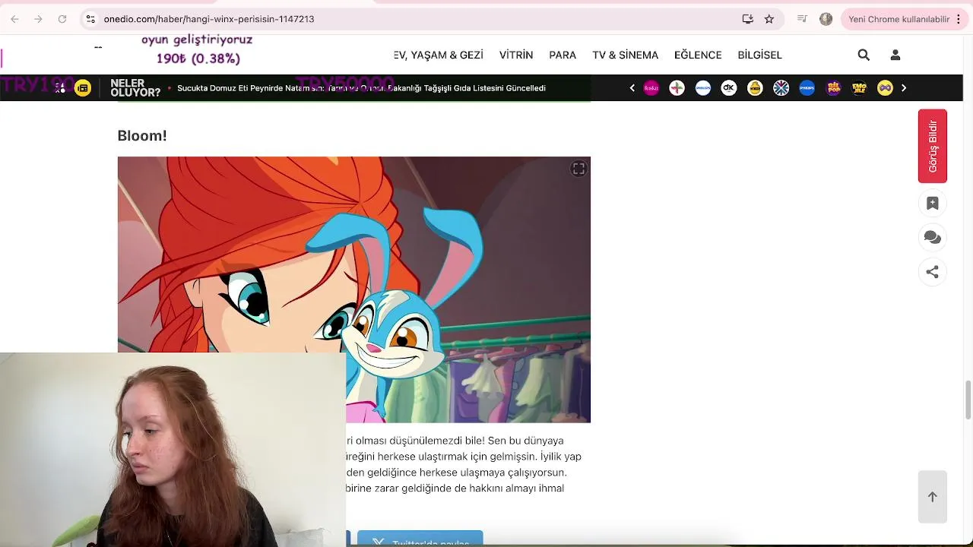
Task: Click the install app icon in address bar
Action: [x=748, y=19]
